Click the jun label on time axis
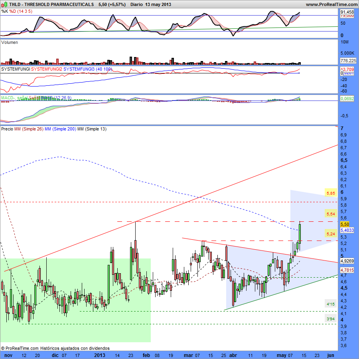The image size is (359, 359). [x=330, y=355]
